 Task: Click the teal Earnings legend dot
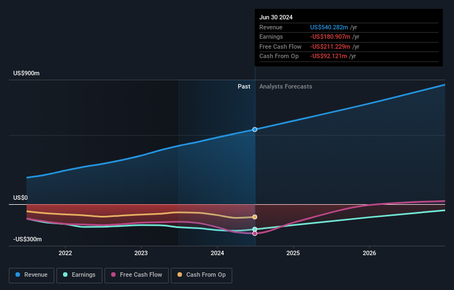(x=65, y=275)
